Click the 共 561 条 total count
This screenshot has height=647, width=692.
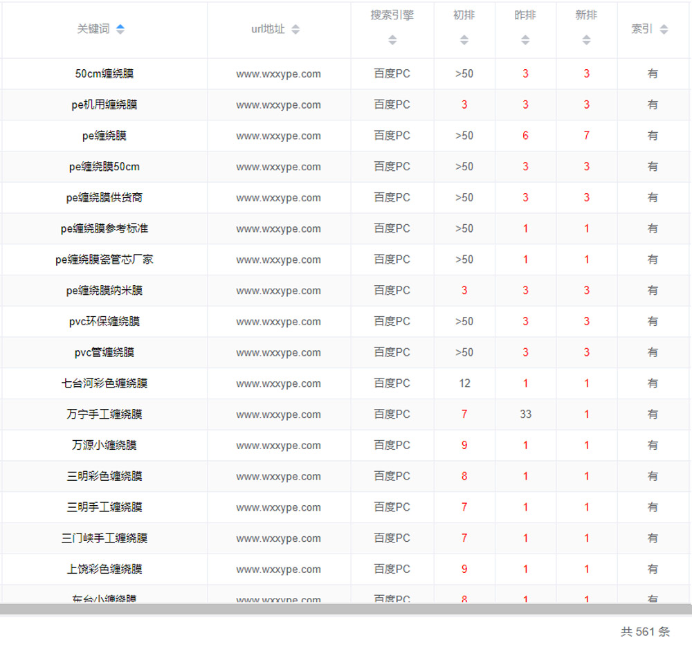click(645, 632)
